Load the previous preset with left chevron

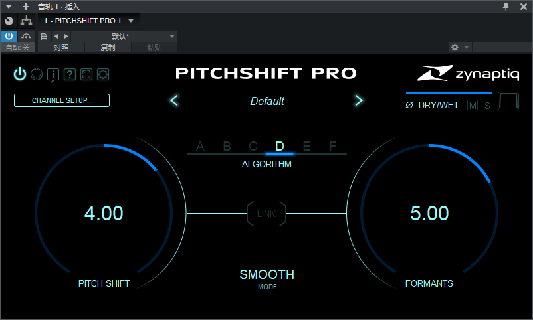[x=174, y=100]
